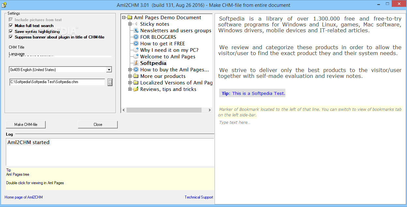Select Welcome to Aml Pages tree item
This screenshot has width=407, height=207.
[168, 57]
